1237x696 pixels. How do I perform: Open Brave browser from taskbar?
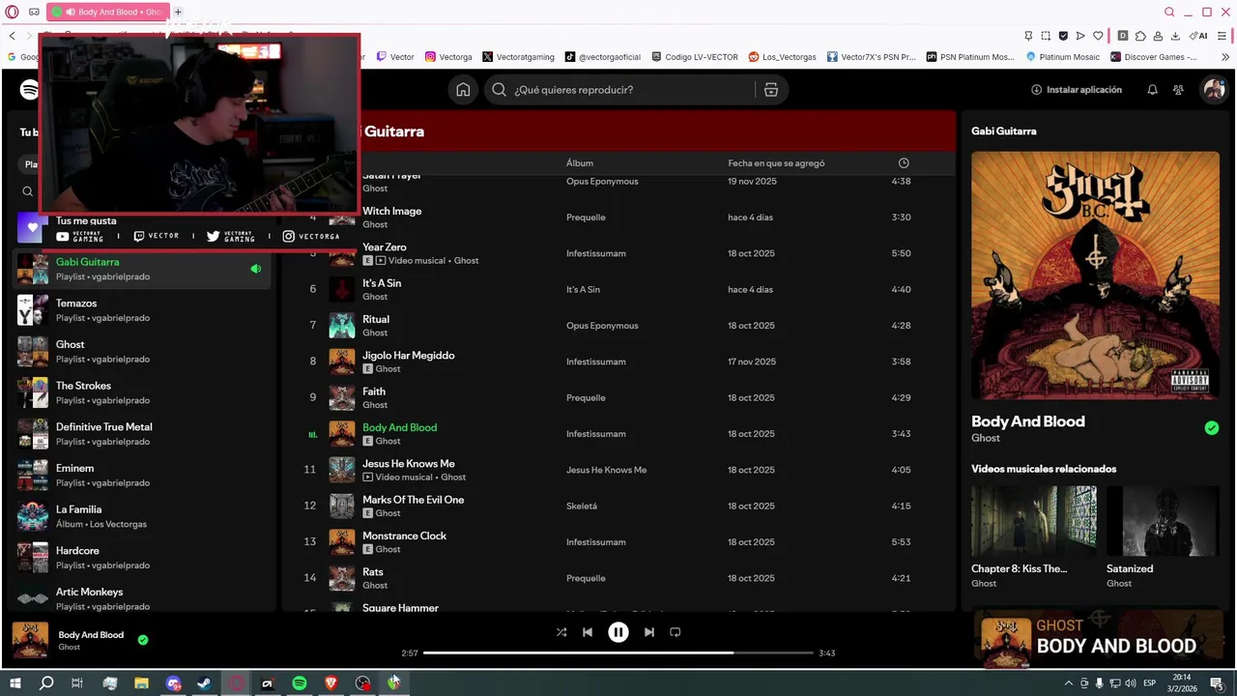[x=331, y=683]
